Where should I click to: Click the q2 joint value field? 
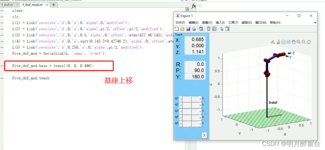(x=205, y=105)
